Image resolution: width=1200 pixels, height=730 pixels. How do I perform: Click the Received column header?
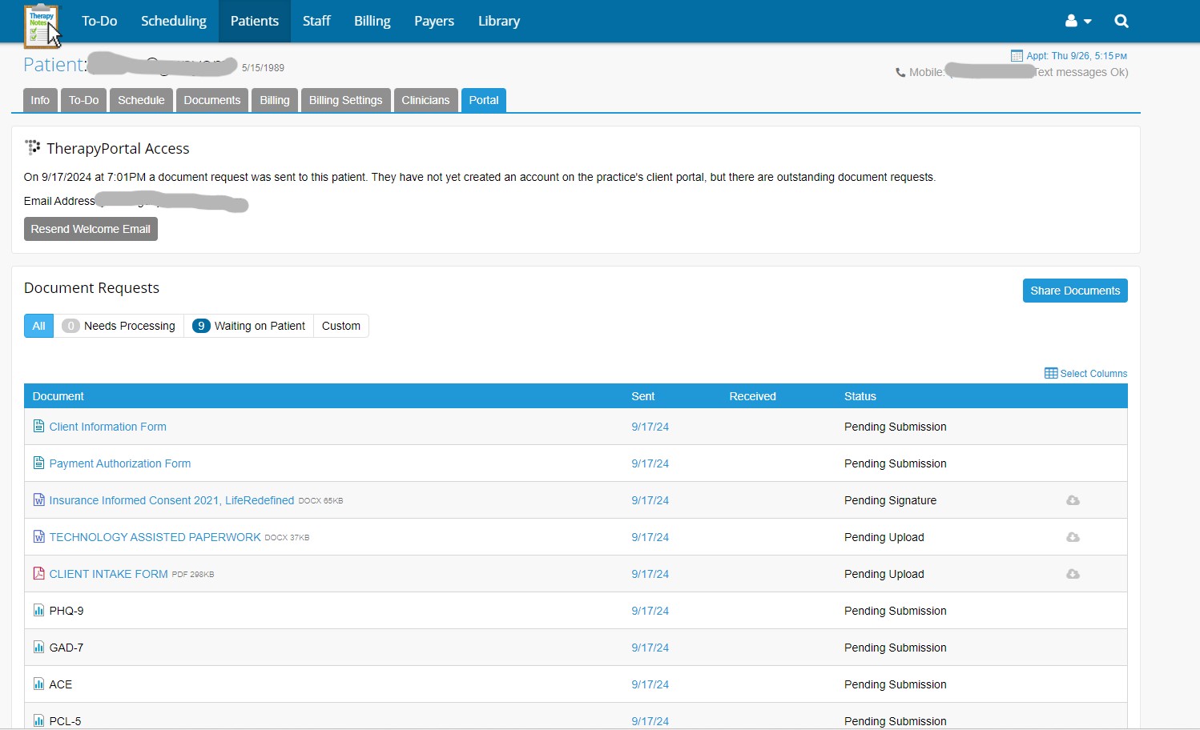[752, 396]
